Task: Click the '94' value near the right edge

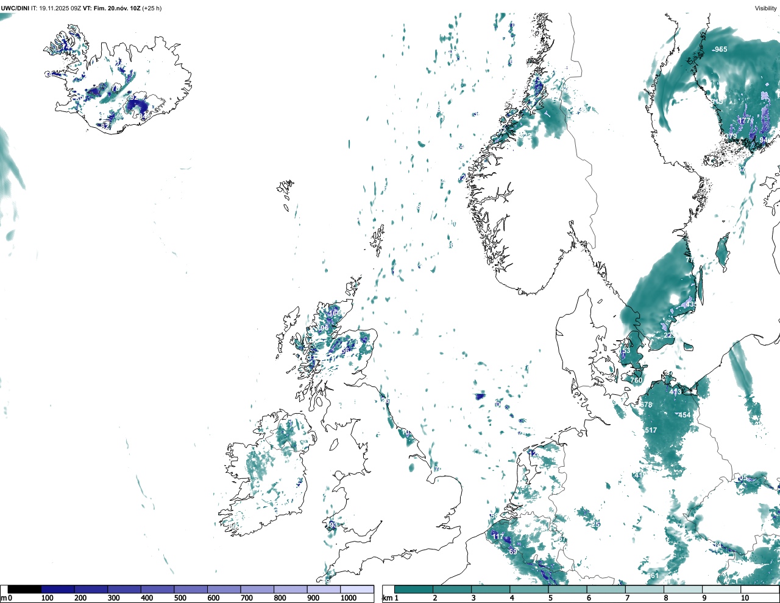Action: coord(764,140)
